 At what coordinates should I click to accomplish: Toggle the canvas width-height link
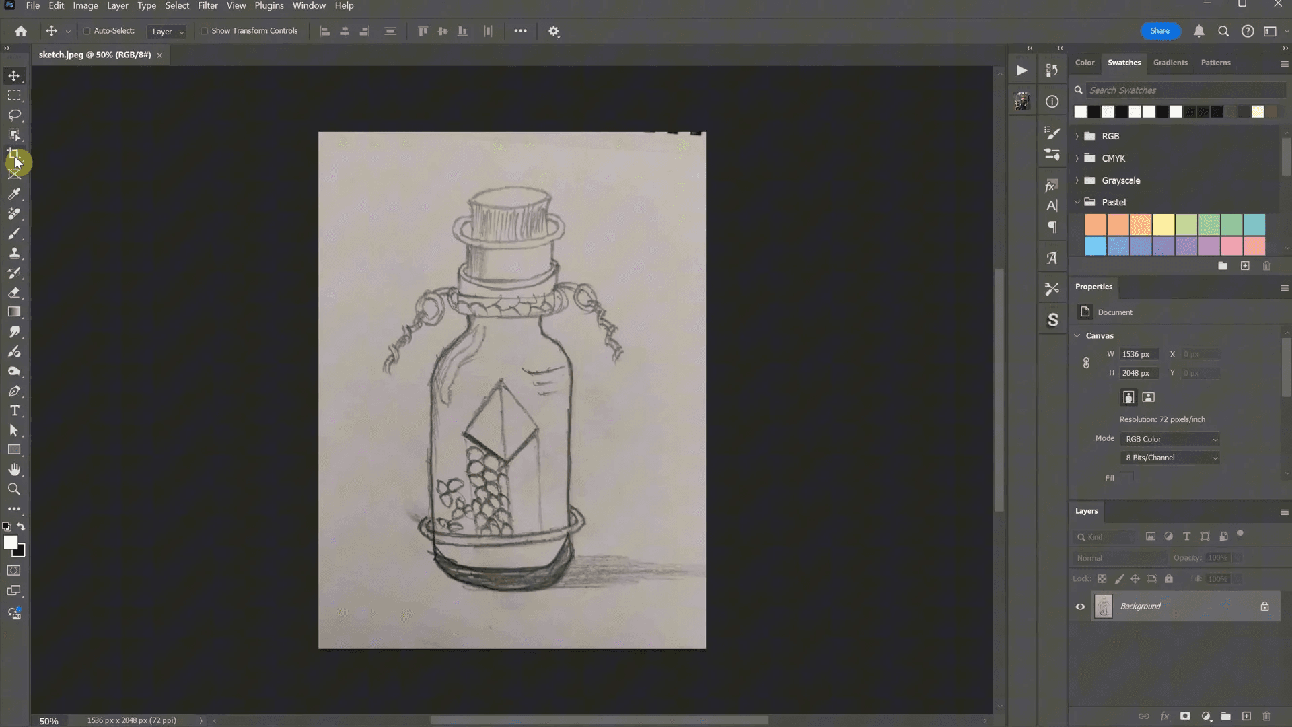click(1086, 363)
